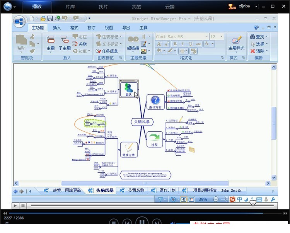The image size is (290, 233).
Task: Toggle italic formatting
Action: pos(183,44)
